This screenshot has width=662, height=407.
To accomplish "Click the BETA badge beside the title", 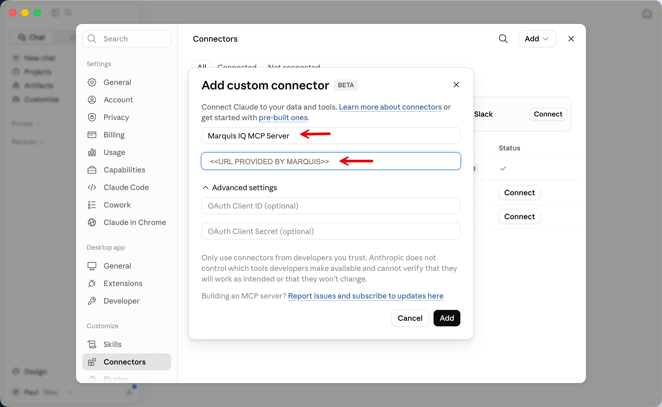I will (346, 85).
